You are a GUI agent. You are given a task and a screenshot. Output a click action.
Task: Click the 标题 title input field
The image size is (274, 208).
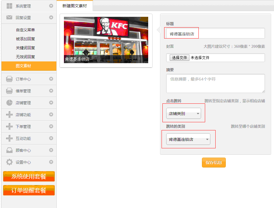click(x=216, y=33)
